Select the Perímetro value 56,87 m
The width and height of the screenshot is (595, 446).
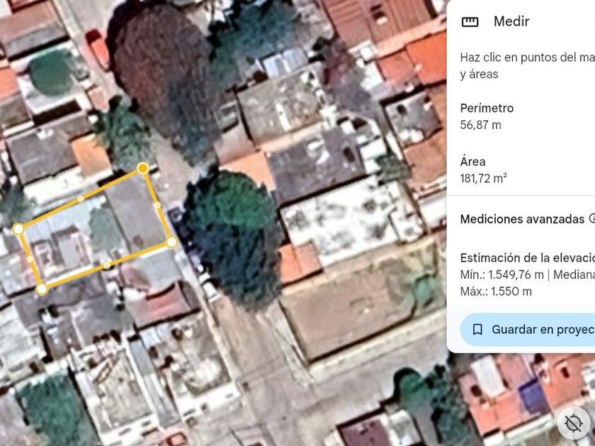click(x=480, y=125)
